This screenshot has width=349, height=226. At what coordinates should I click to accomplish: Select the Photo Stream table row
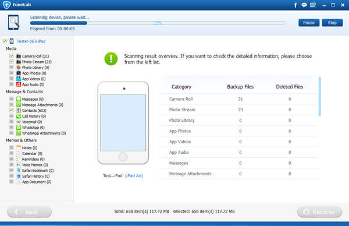click(x=237, y=110)
